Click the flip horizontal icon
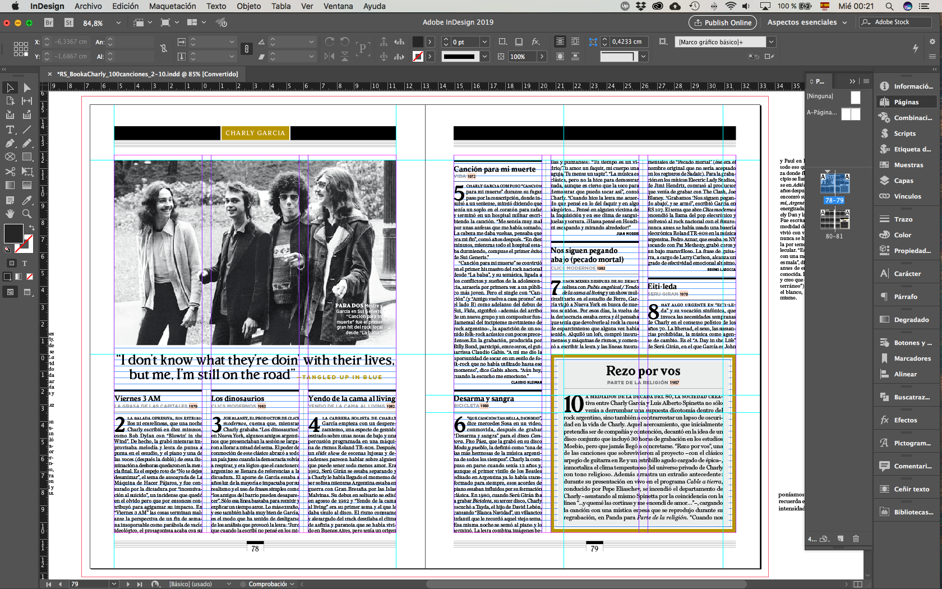 [x=330, y=56]
